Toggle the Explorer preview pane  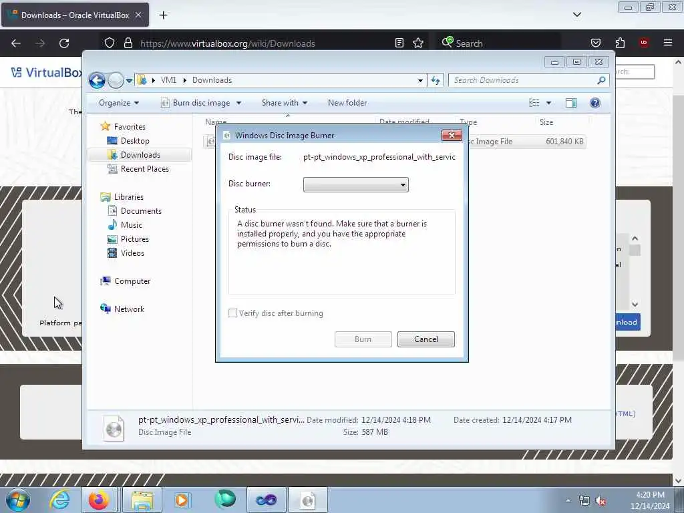tap(571, 103)
